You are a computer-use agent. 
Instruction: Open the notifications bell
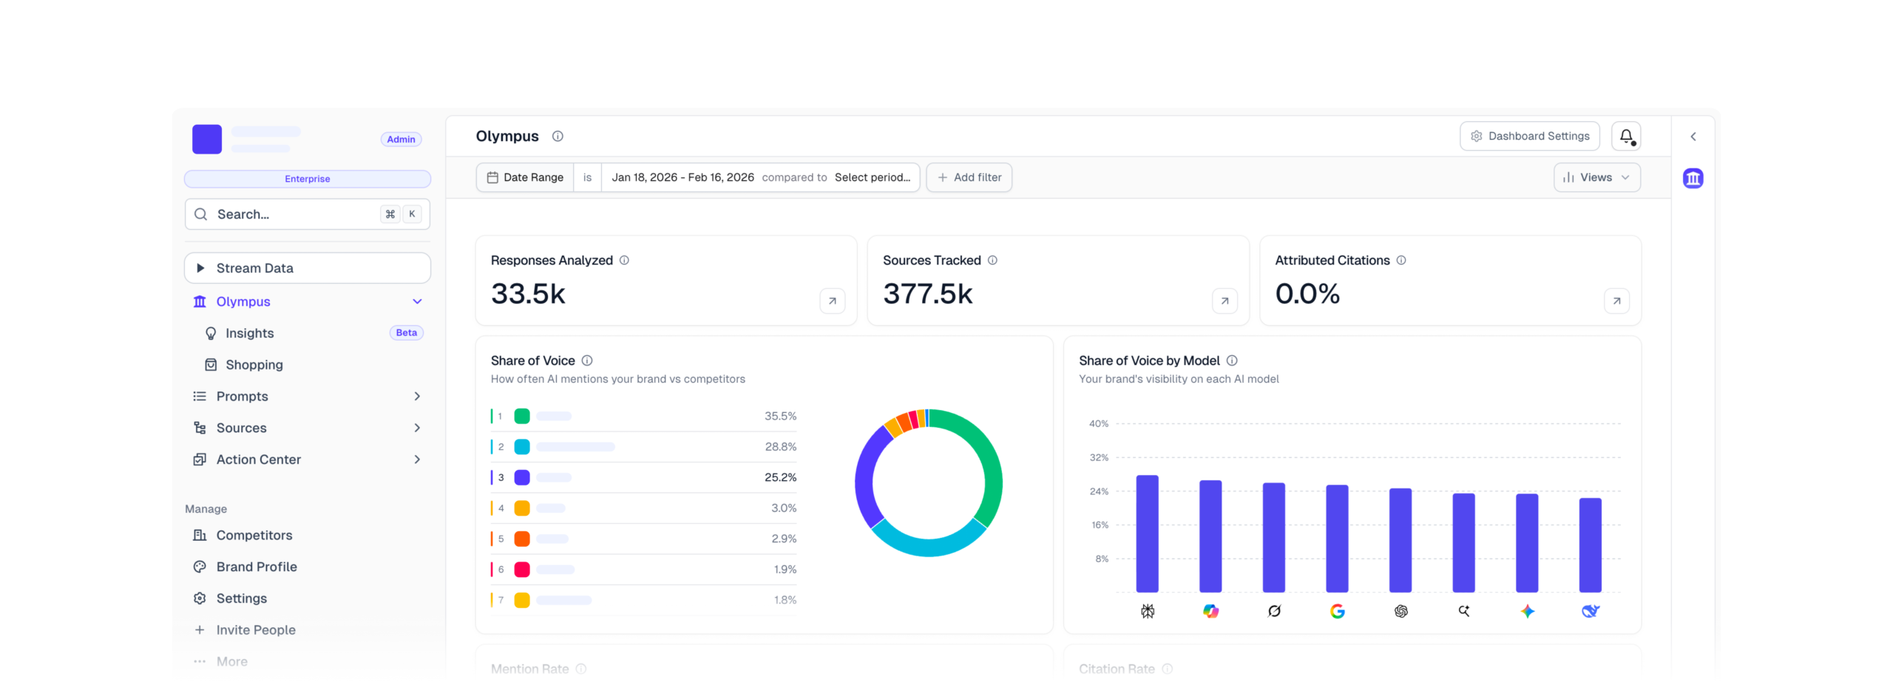tap(1625, 136)
